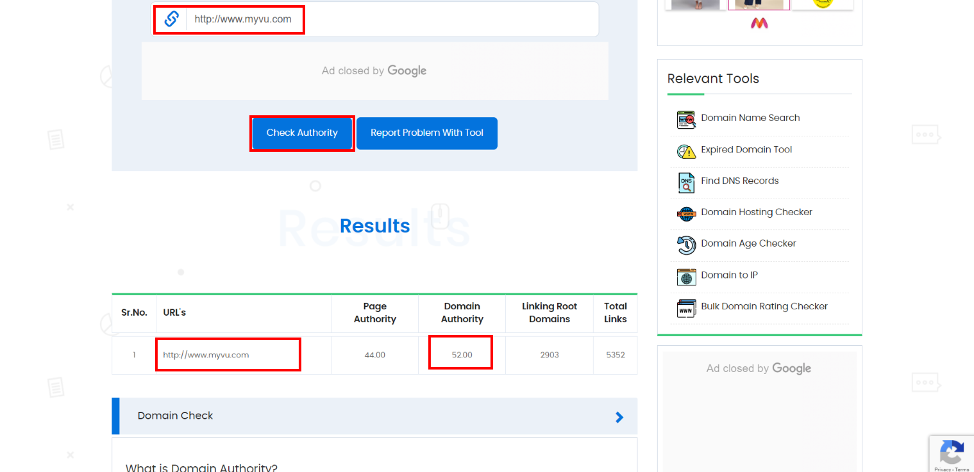This screenshot has width=974, height=472.
Task: Click the Domain Hosting Checker icon
Action: (x=686, y=213)
